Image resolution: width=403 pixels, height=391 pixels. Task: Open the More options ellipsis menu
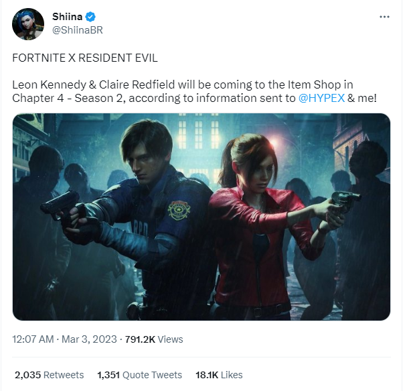[x=384, y=16]
